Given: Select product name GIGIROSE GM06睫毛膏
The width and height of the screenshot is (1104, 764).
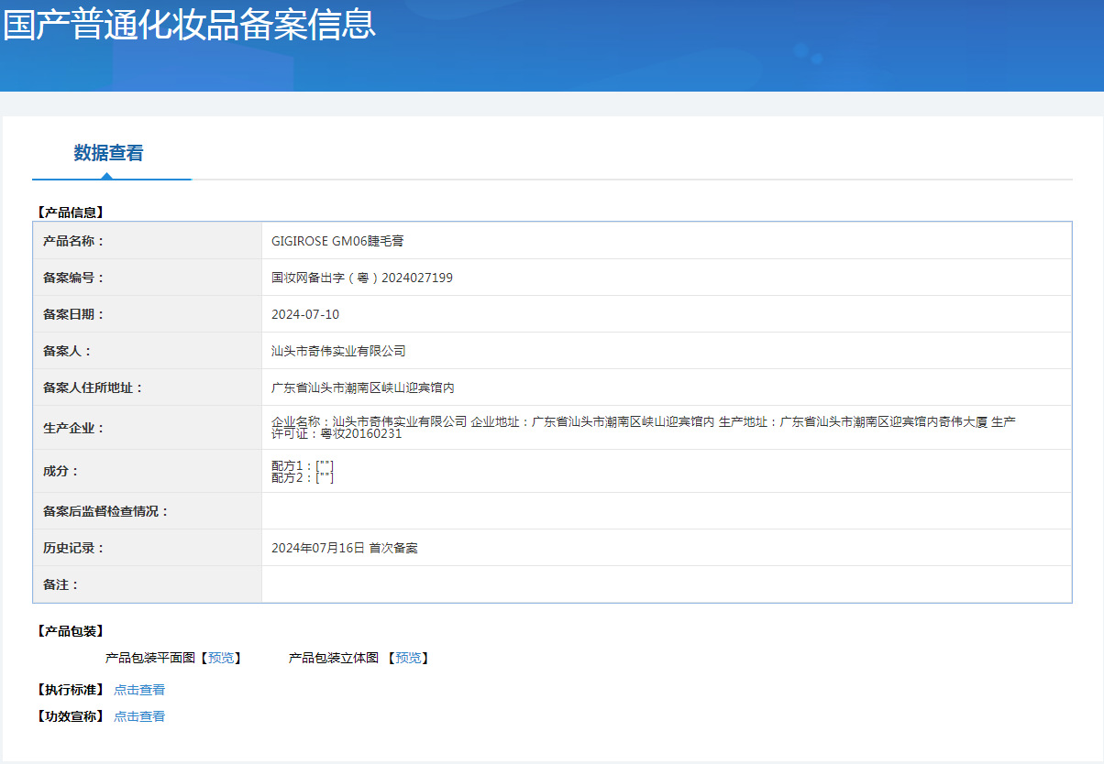Looking at the screenshot, I should (337, 241).
